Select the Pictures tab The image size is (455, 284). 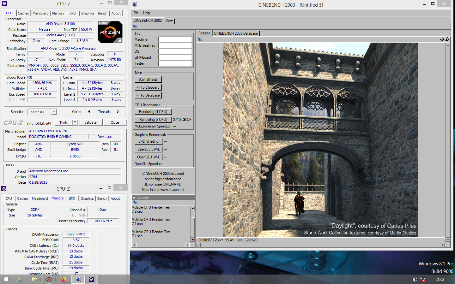[204, 33]
